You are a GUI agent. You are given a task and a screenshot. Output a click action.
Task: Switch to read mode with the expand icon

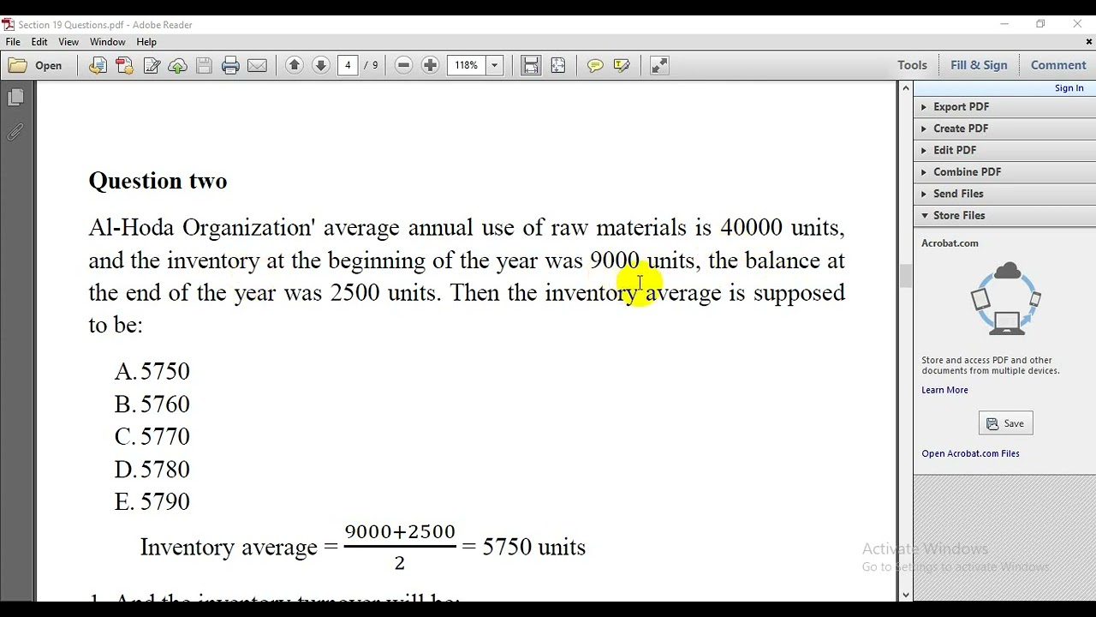coord(659,65)
